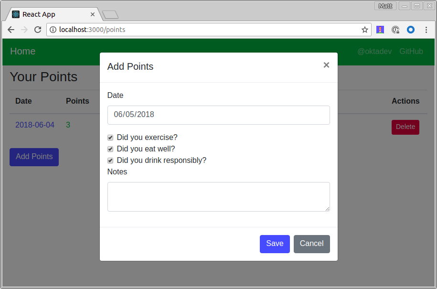Screen dimensions: 437x289
Task: Click the Cancel button
Action: [311, 244]
